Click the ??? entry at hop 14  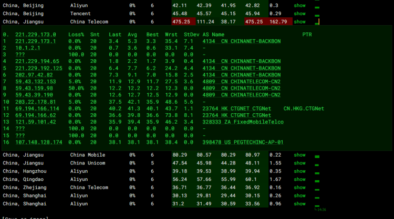(x=20, y=128)
